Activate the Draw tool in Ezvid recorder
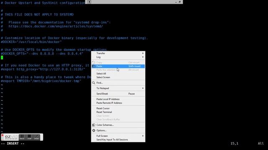 (36, 137)
